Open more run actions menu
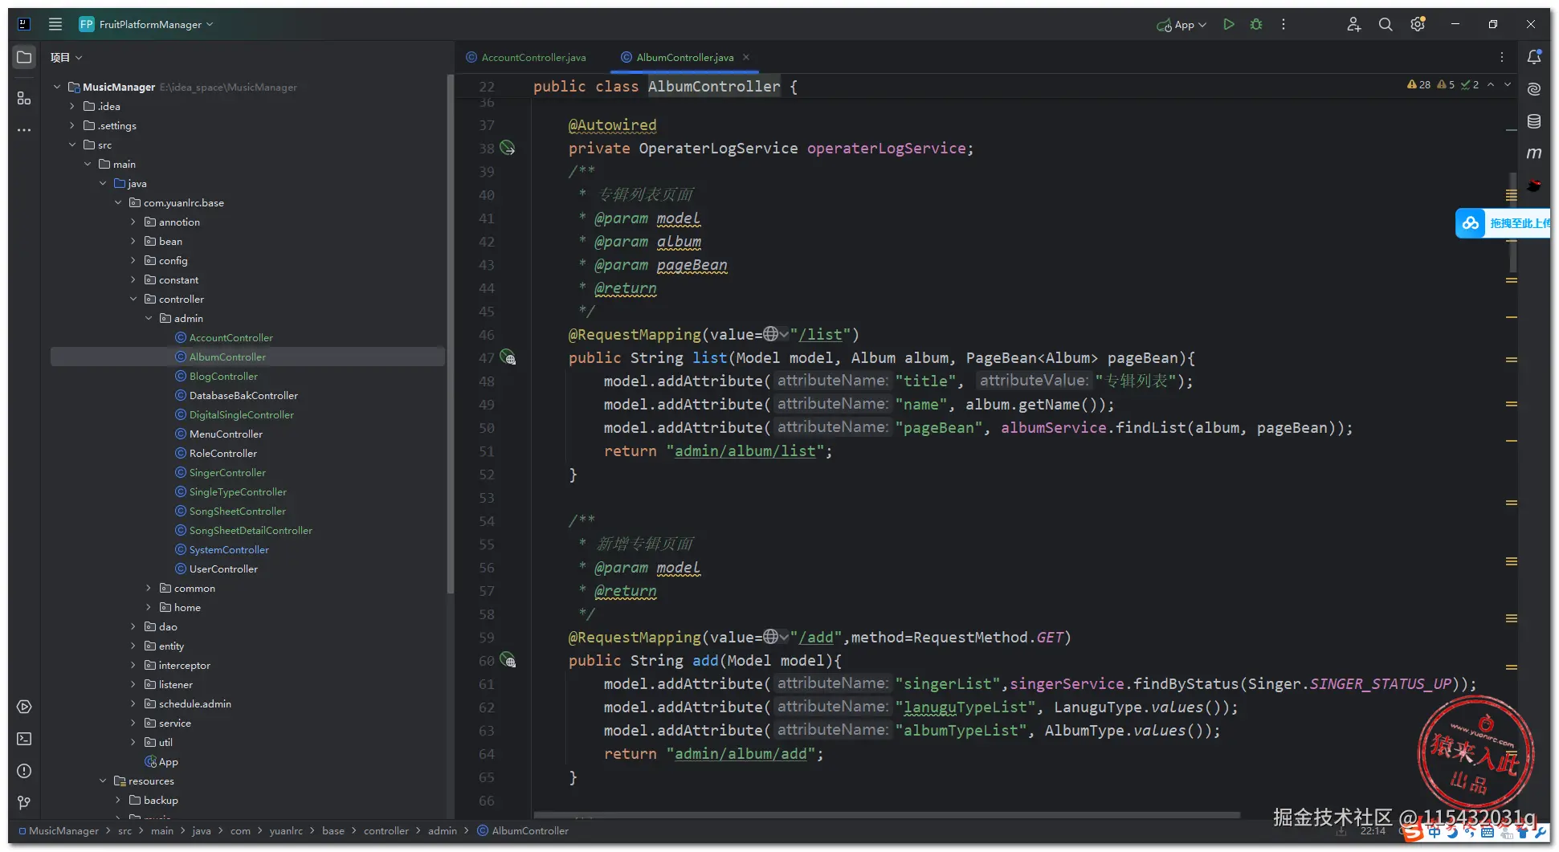This screenshot has height=852, width=1559. pyautogui.click(x=1284, y=24)
